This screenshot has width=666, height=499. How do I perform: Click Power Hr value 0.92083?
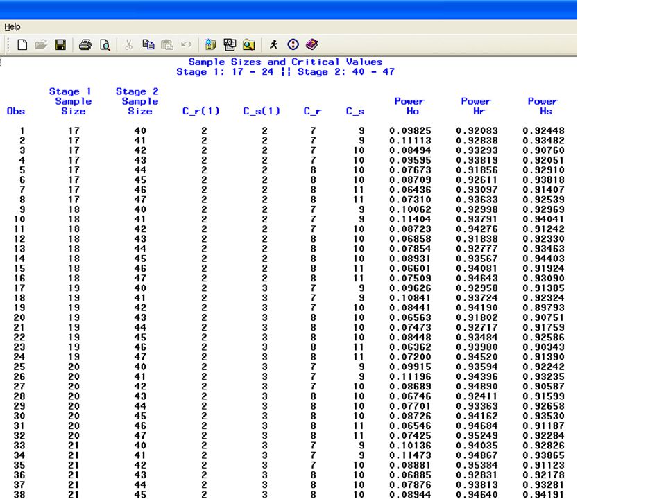(x=477, y=131)
